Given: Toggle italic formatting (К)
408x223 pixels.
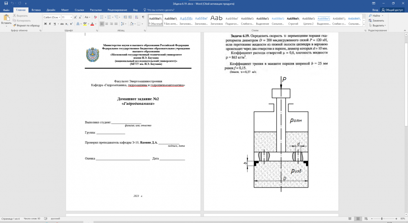Looking at the screenshot, I should tap(50, 24).
